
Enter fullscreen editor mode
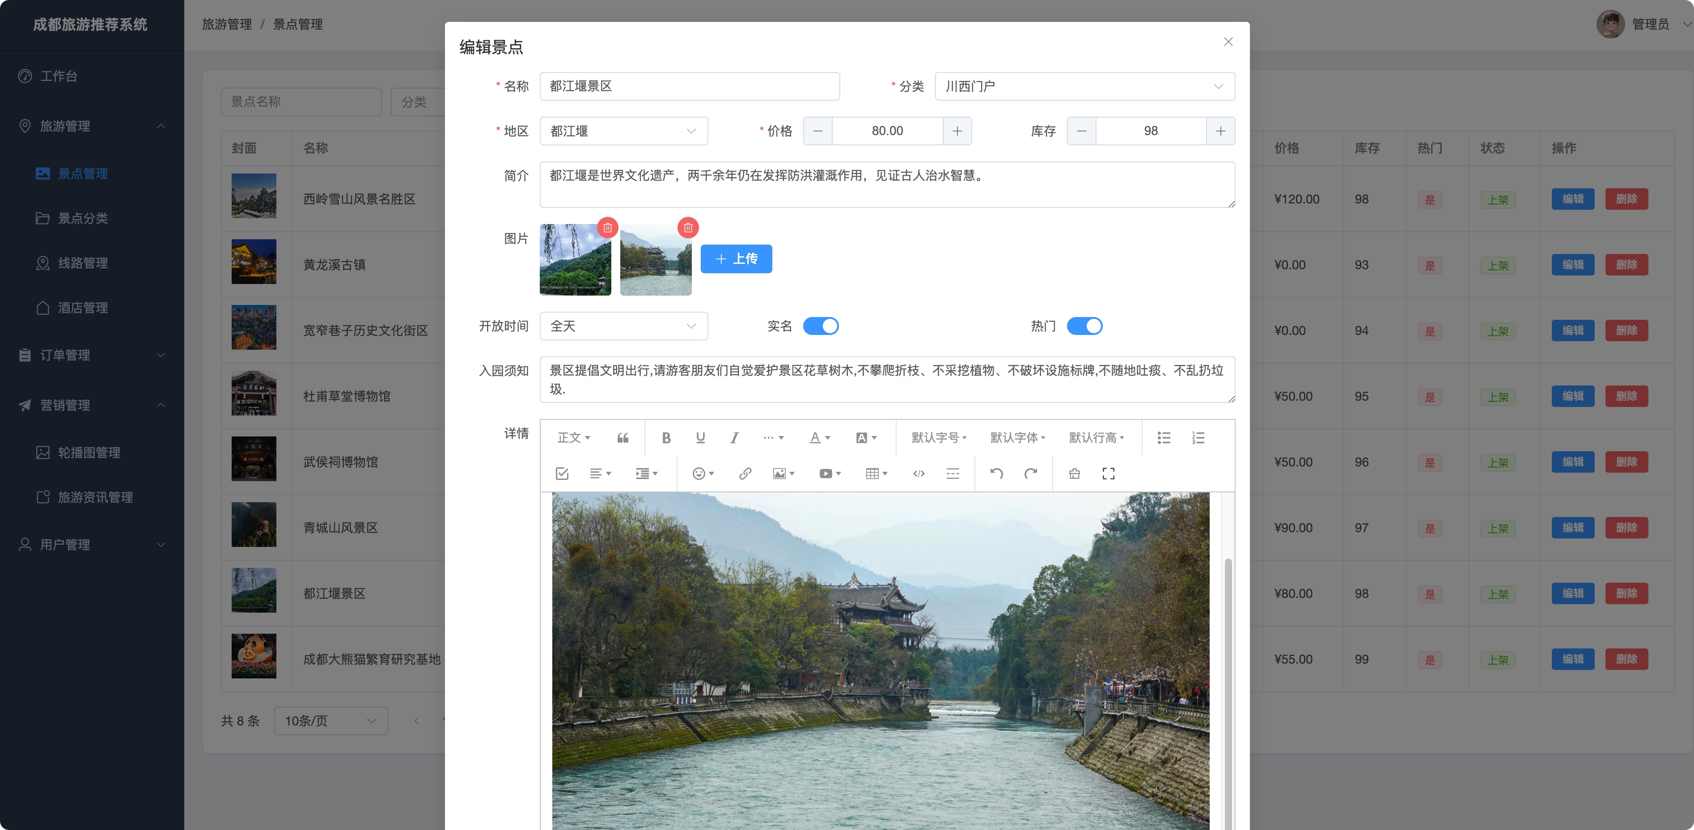tap(1108, 474)
